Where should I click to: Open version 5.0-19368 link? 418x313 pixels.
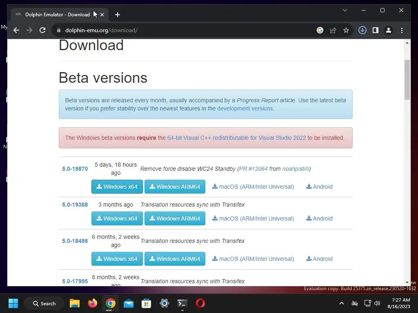point(75,205)
